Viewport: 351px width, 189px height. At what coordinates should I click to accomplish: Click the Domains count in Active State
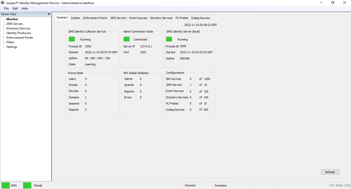(86, 97)
